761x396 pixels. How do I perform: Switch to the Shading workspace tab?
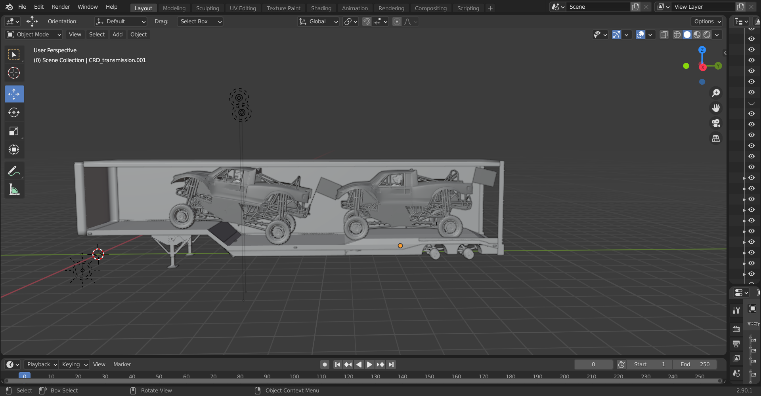(x=321, y=8)
